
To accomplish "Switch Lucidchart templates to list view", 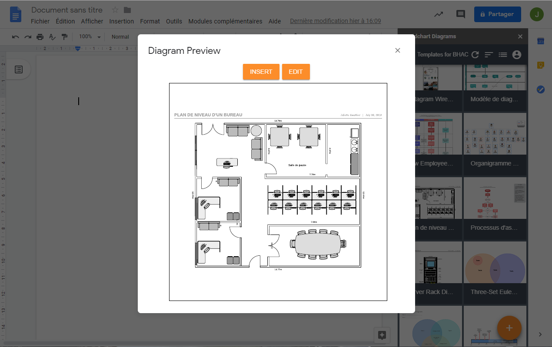I will point(502,55).
